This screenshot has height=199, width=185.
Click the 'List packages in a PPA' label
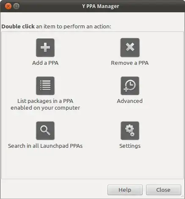pos(45,101)
